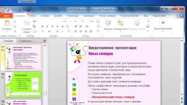Viewport: 187px width, 105px height.
Task: Decrease font size with small A icon
Action: (62, 31)
